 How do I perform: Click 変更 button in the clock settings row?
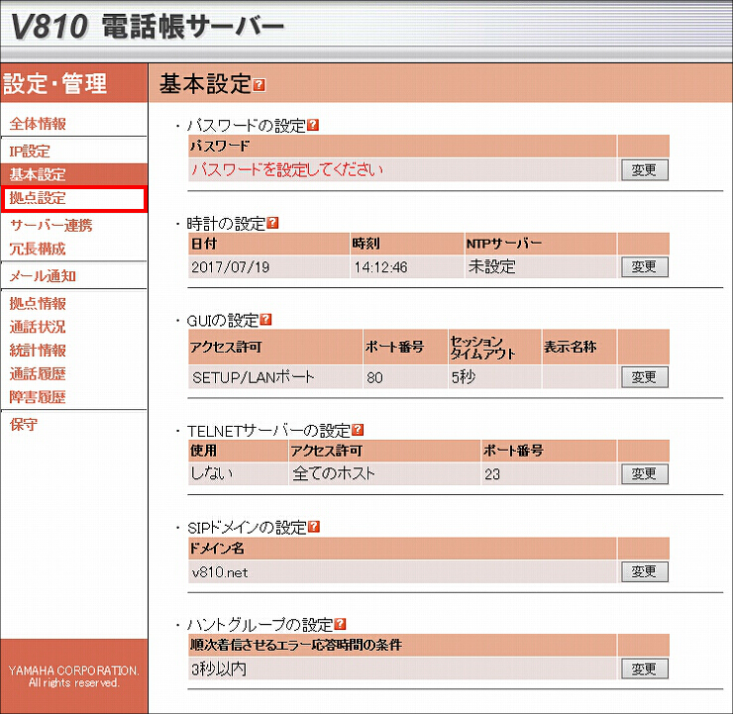tap(644, 266)
